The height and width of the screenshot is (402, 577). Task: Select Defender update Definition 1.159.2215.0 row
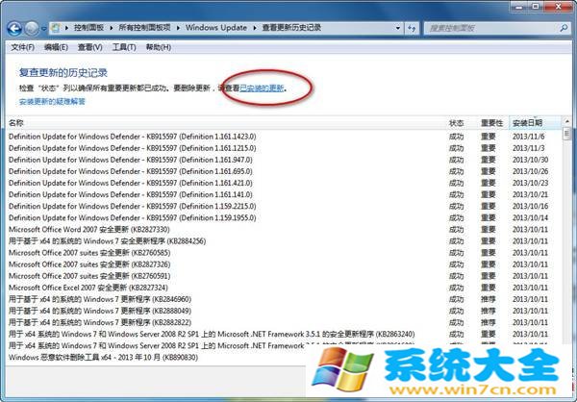click(x=284, y=206)
